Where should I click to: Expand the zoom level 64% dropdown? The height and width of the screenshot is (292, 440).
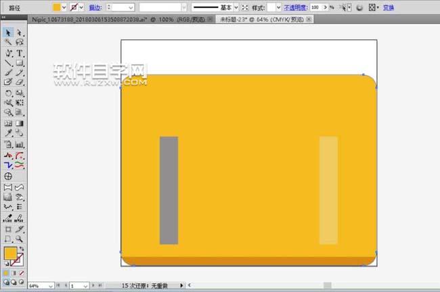(51, 286)
